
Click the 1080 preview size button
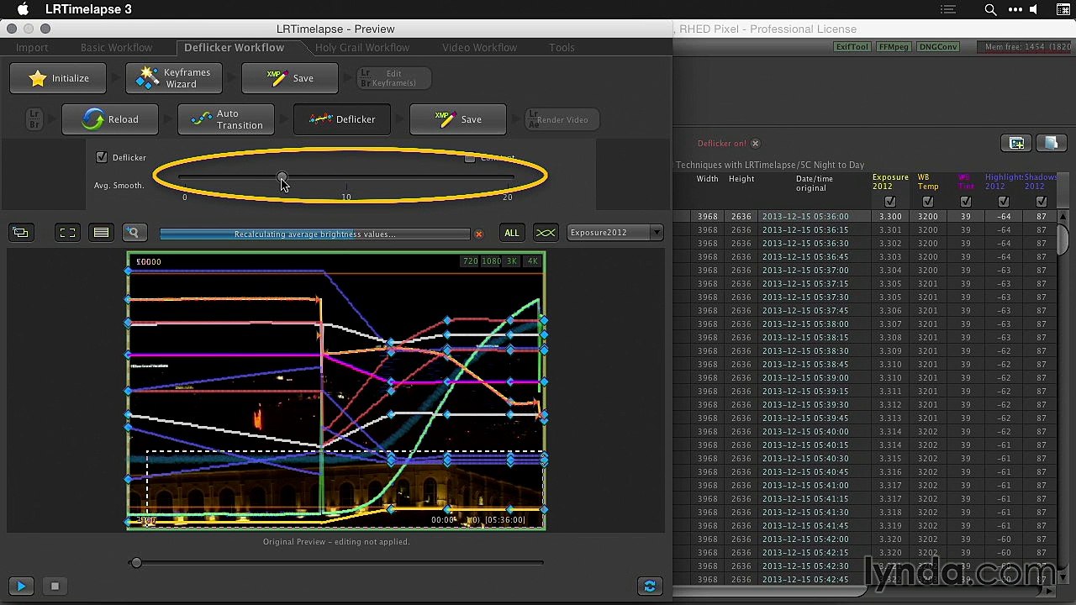(x=491, y=261)
